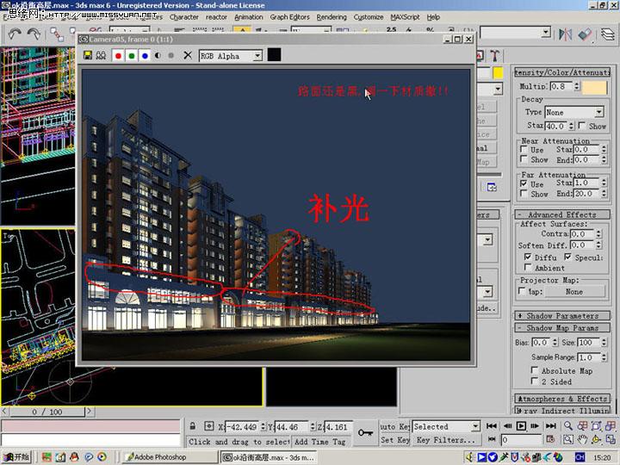Open the Align tool
The width and height of the screenshot is (620, 465).
click(x=585, y=34)
